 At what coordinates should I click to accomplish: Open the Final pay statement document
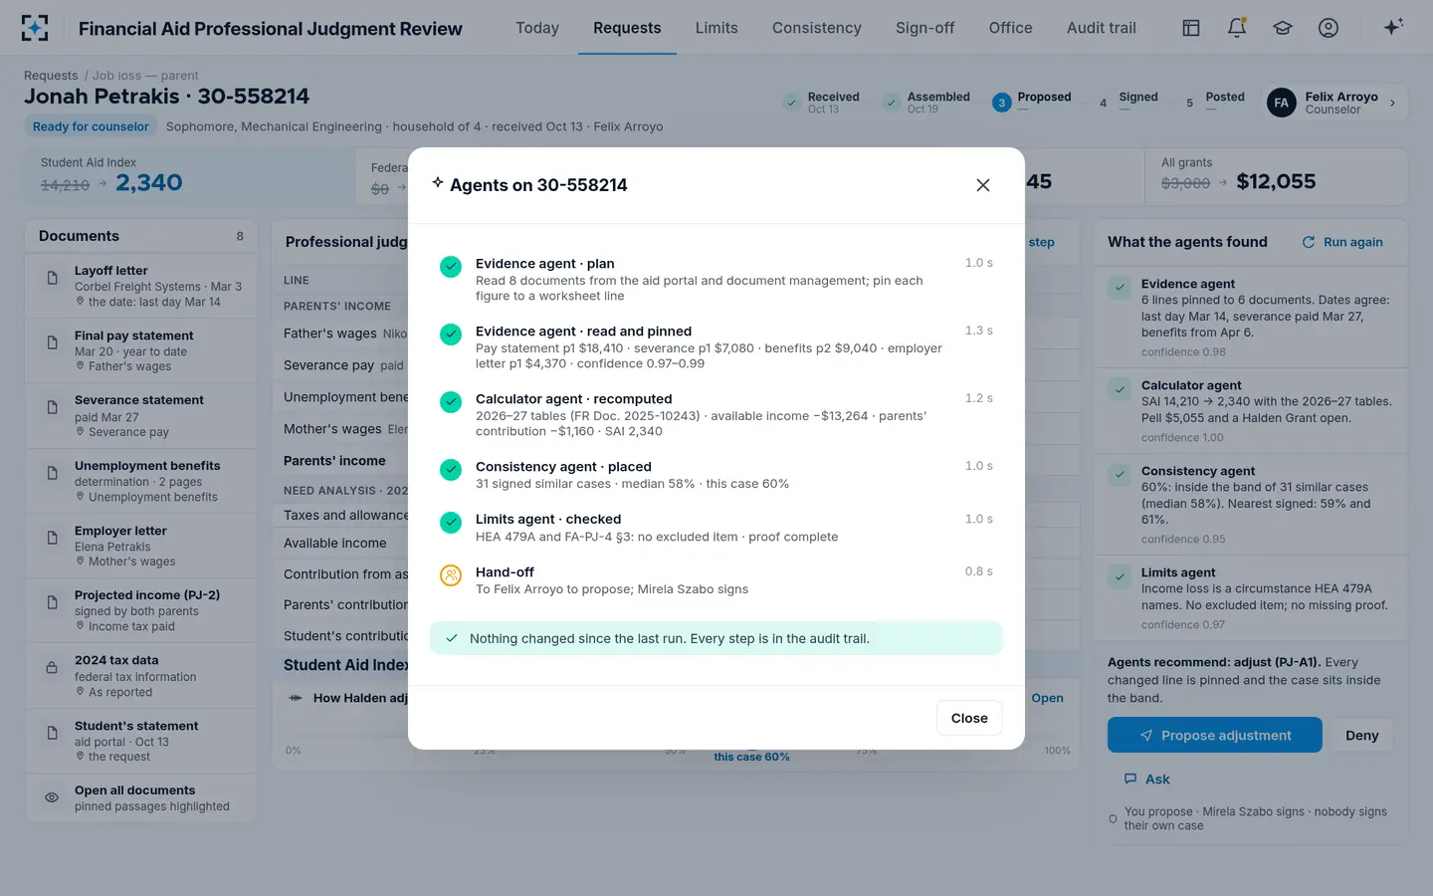140,350
